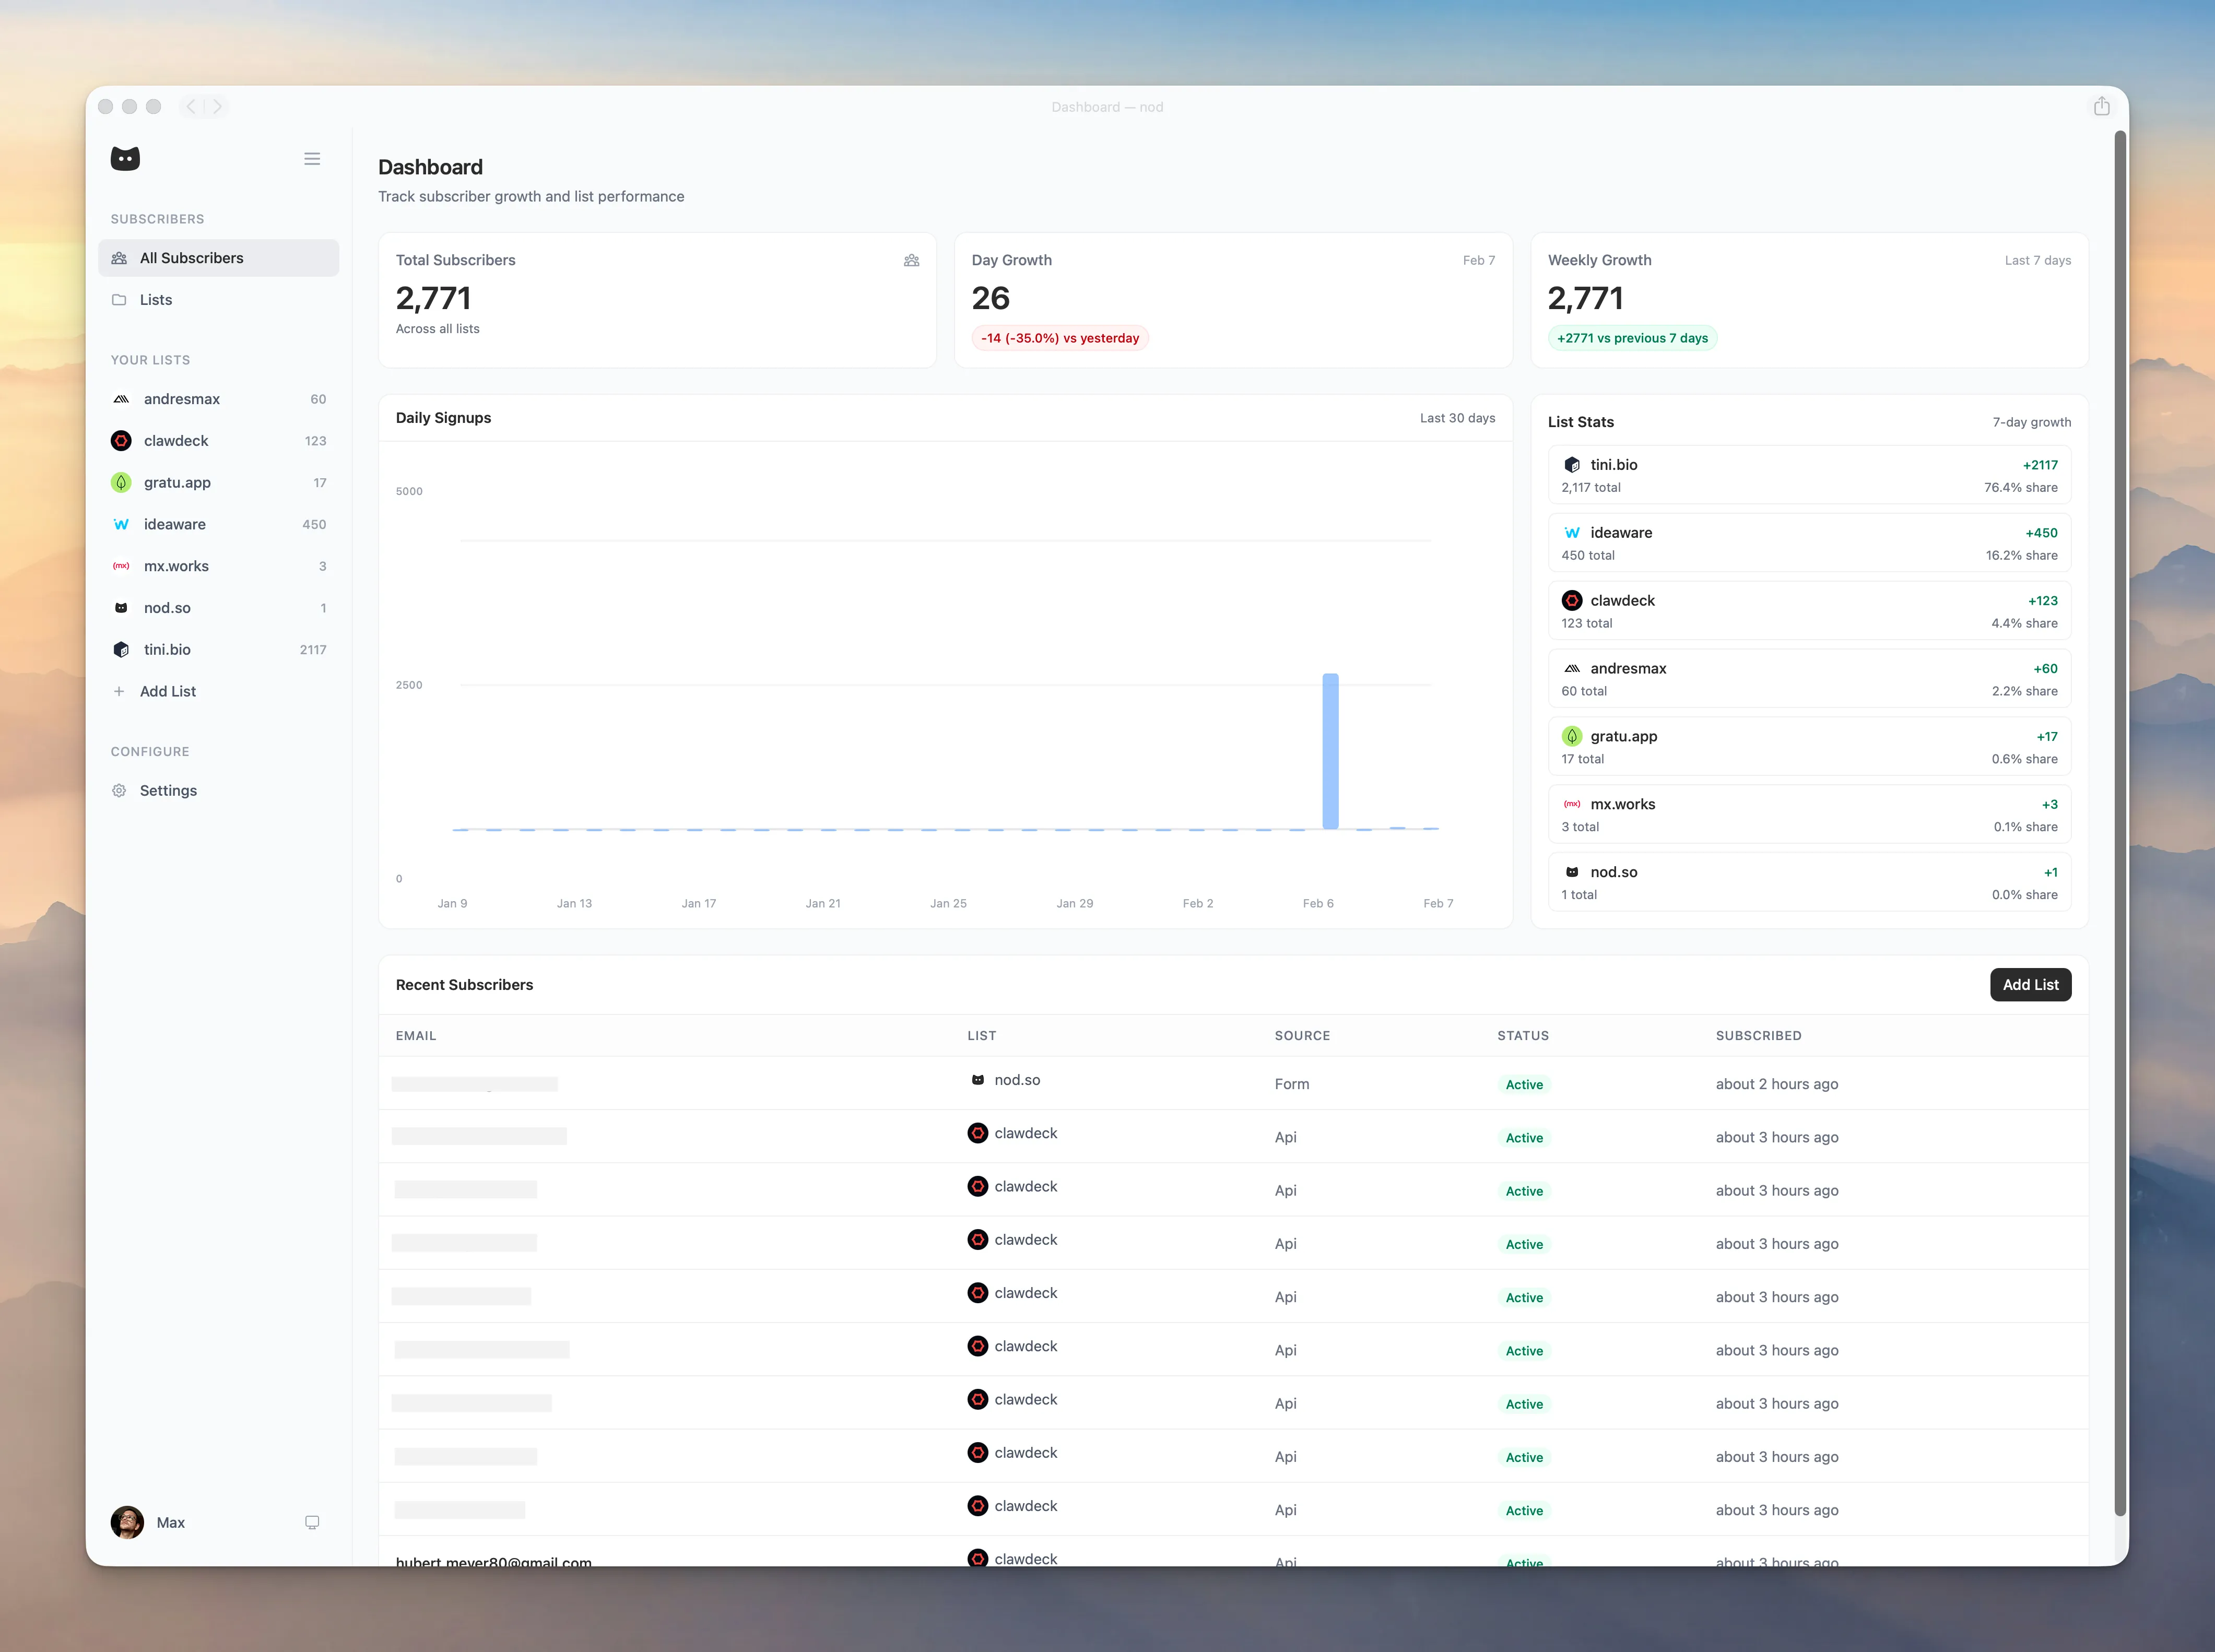Click the clawdeck list icon in the sidebar

[x=121, y=440]
